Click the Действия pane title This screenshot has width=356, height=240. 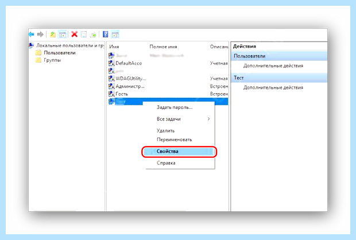(x=245, y=46)
